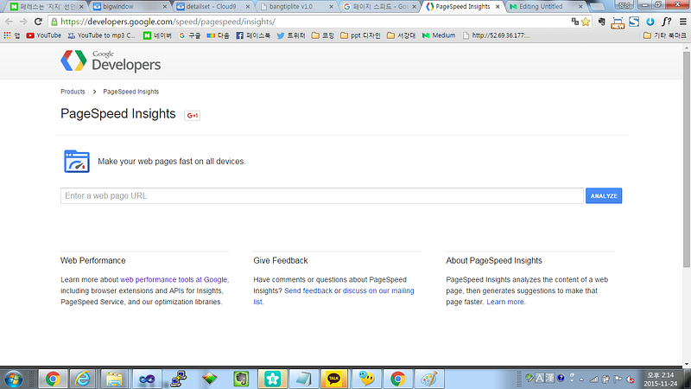Image resolution: width=691 pixels, height=389 pixels.
Task: Expand the 코딩 bookmark folder
Action: [323, 35]
